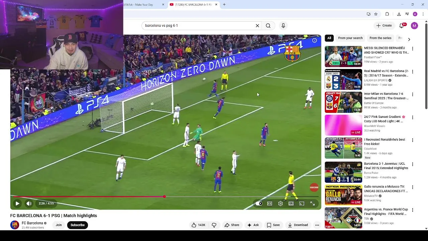Edit the 'barcelona vs psg 6-1' search field
The image size is (428, 241).
(199, 25)
